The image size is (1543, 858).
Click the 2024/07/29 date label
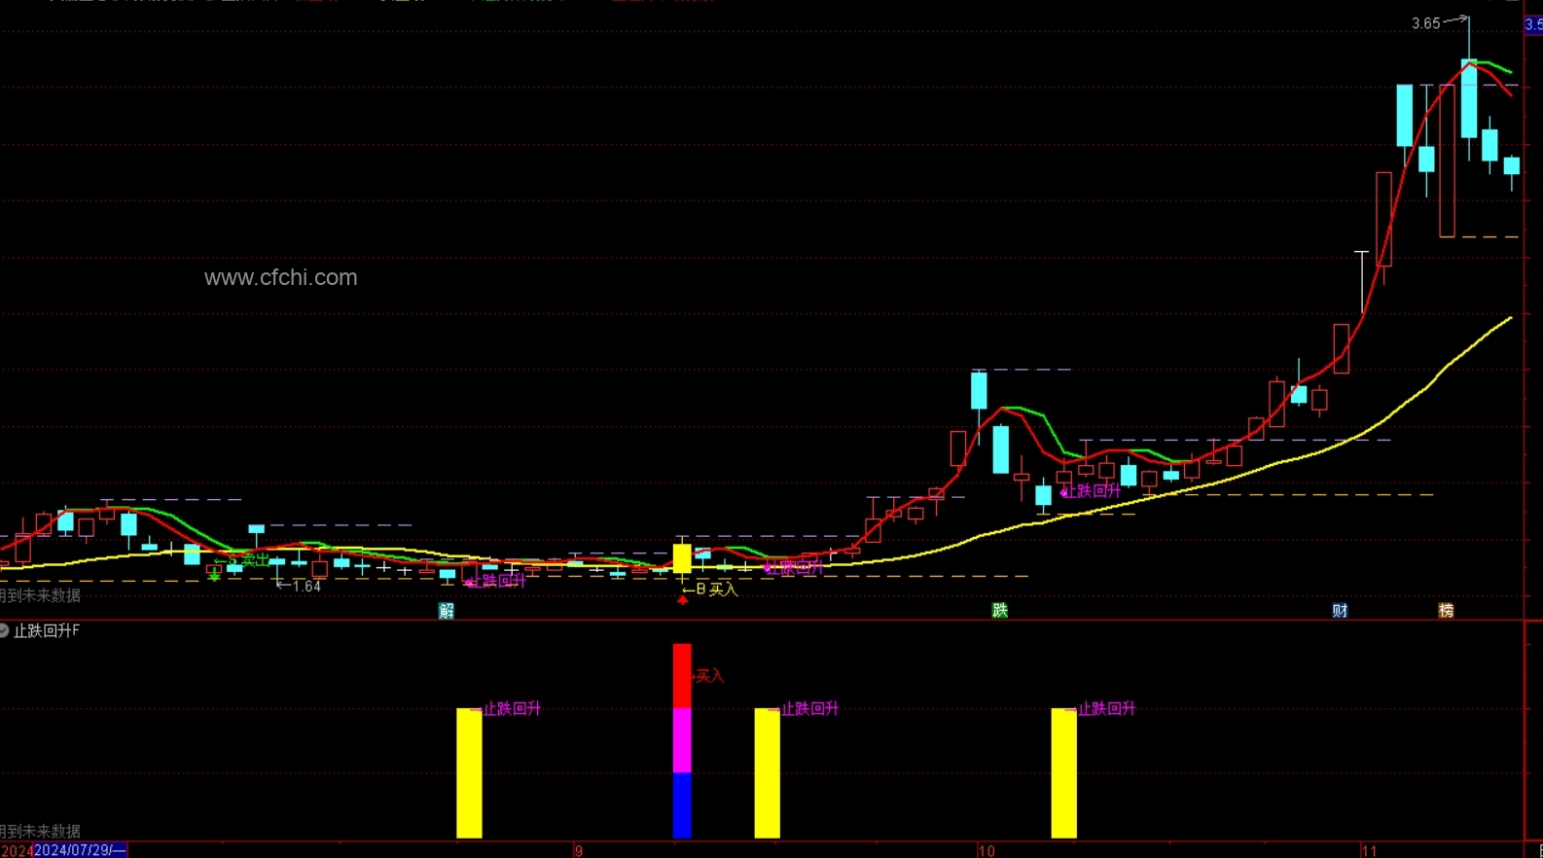[80, 850]
